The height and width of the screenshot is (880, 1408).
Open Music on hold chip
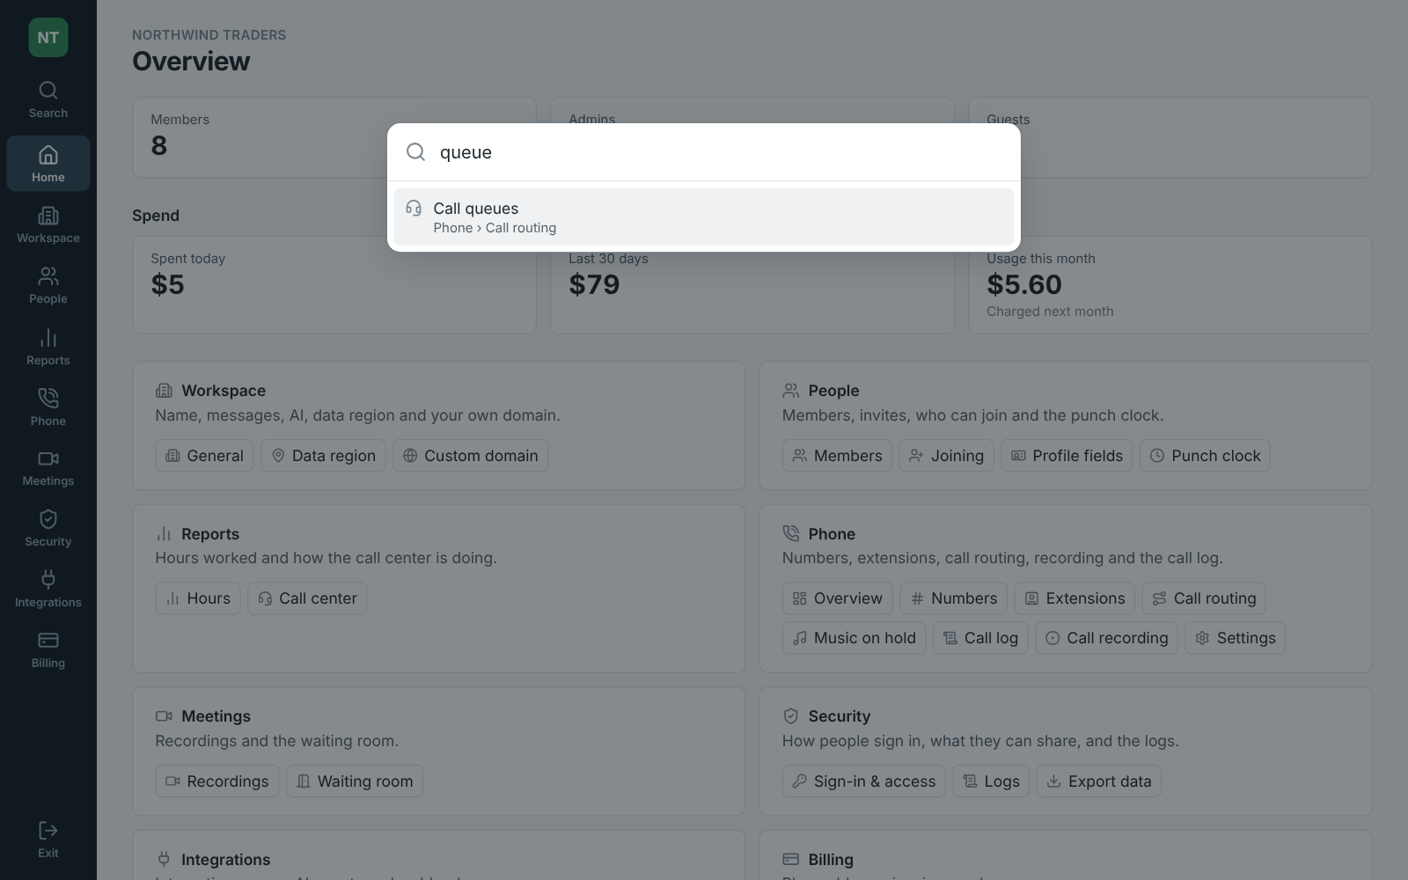pos(854,638)
